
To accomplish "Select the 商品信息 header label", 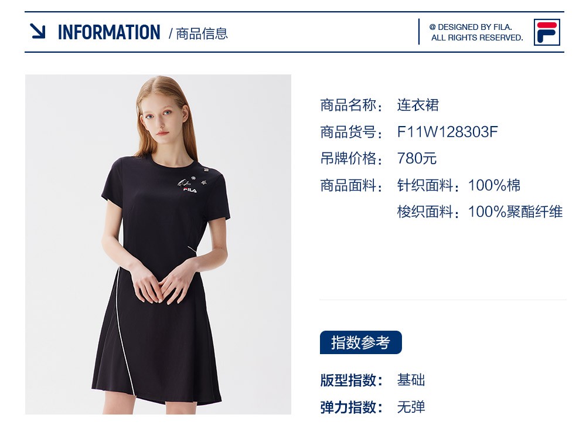I will point(202,33).
